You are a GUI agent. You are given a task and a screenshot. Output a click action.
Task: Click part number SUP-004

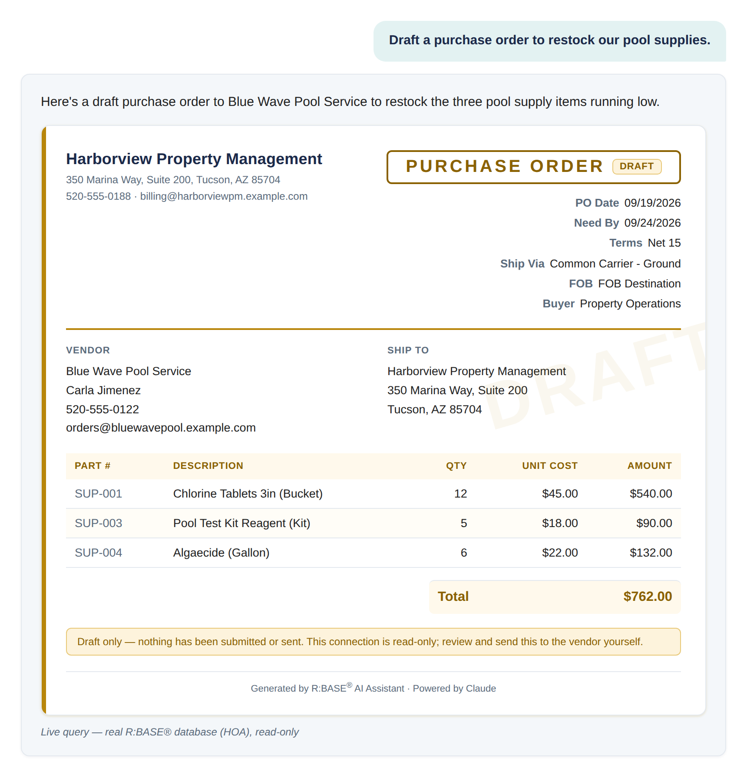(x=98, y=553)
